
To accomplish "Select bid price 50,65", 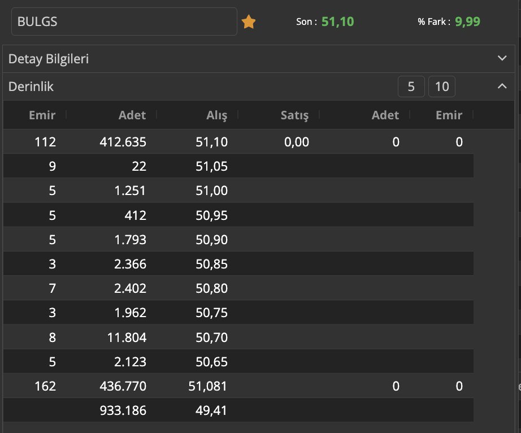I will (212, 362).
